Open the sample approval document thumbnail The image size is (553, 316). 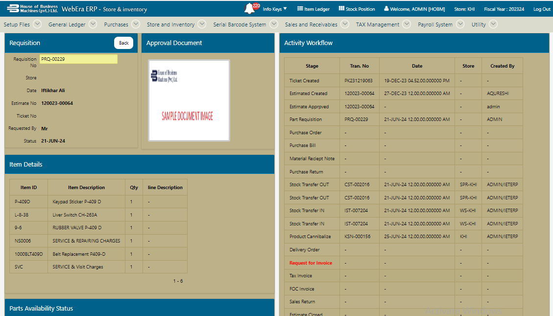click(189, 100)
